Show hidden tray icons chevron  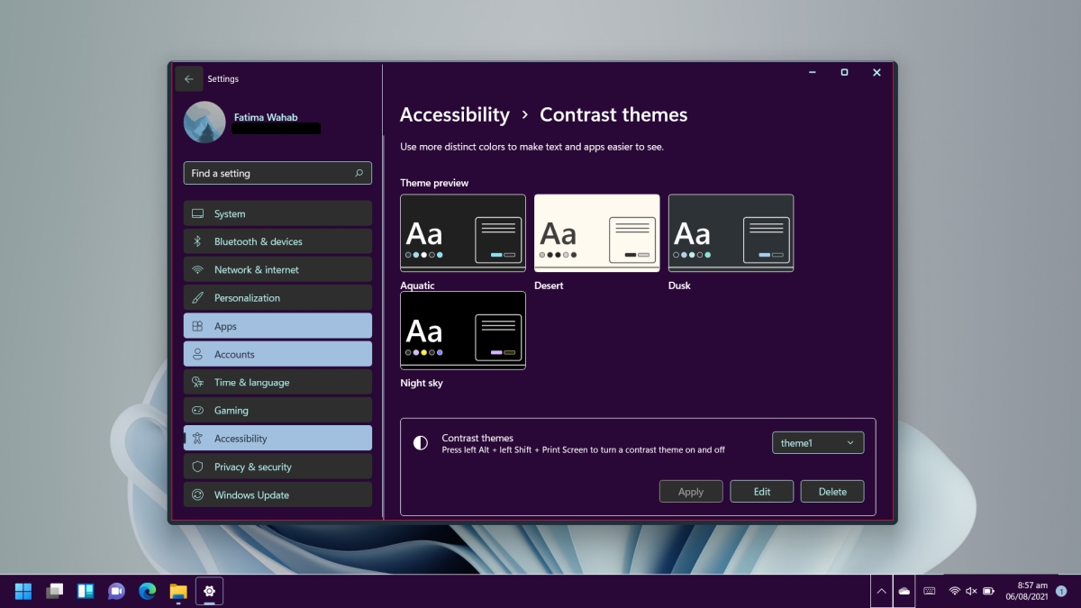pos(880,591)
